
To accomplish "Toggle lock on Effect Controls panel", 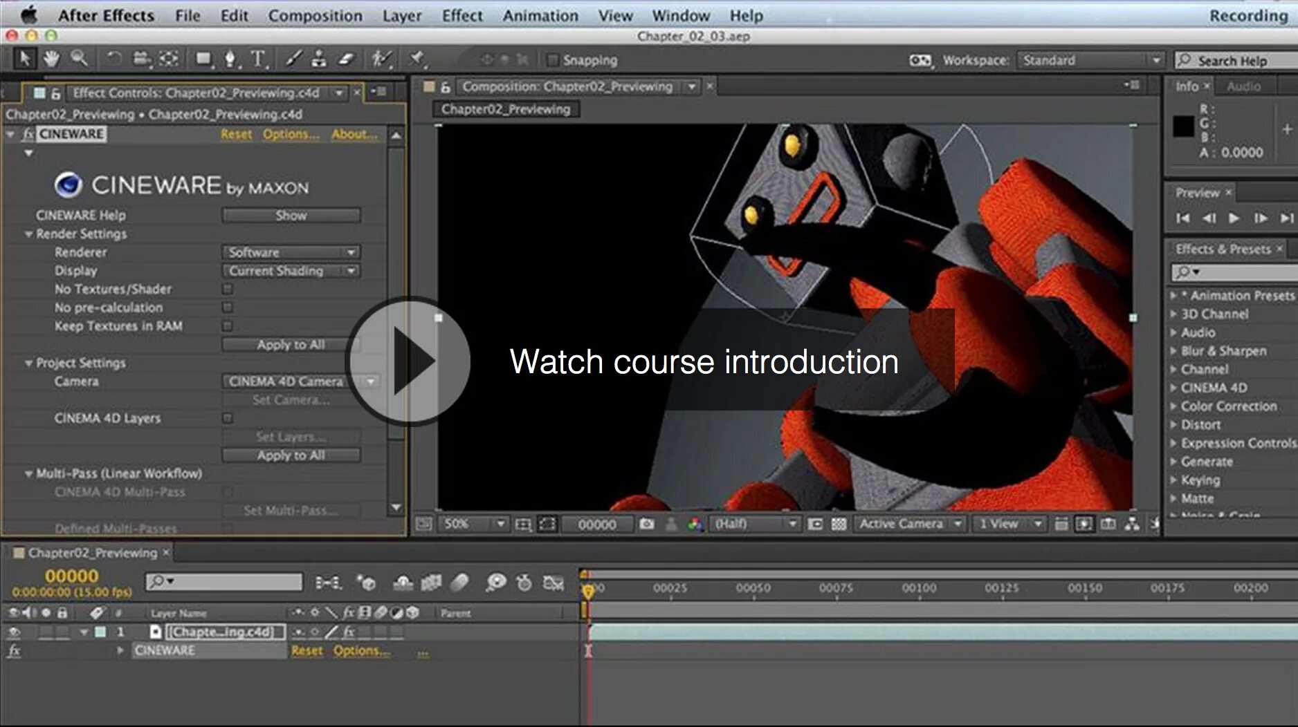I will point(56,93).
